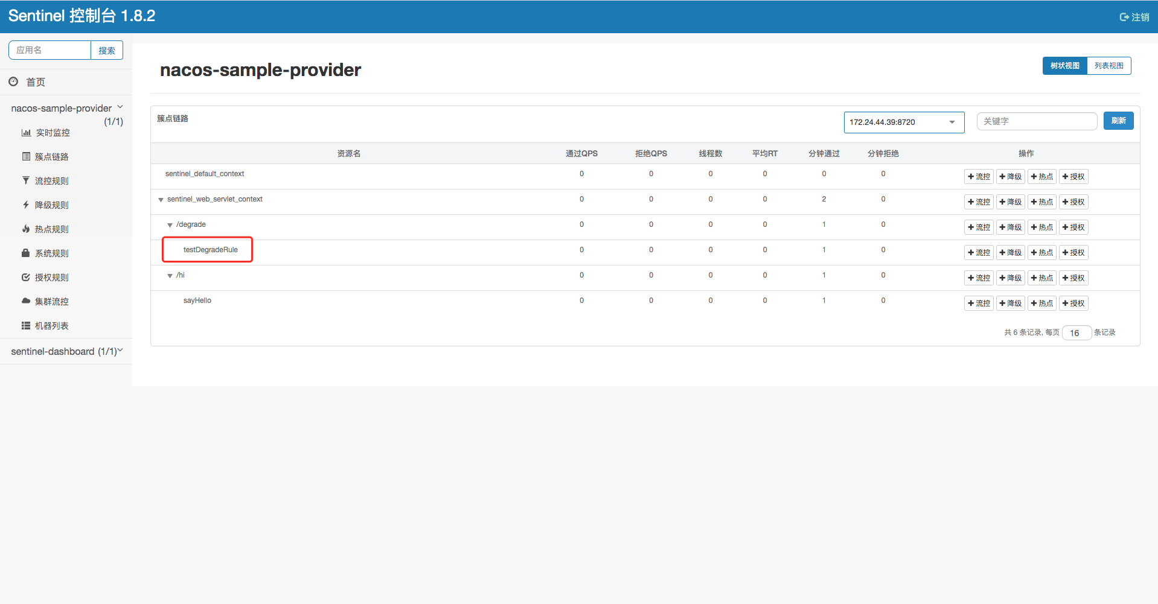The height and width of the screenshot is (604, 1158).
Task: Add 流控 rule for /degrade resource
Action: [x=979, y=227]
